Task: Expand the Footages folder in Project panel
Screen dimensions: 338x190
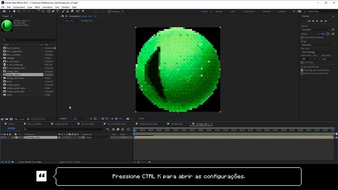Action: (2, 58)
